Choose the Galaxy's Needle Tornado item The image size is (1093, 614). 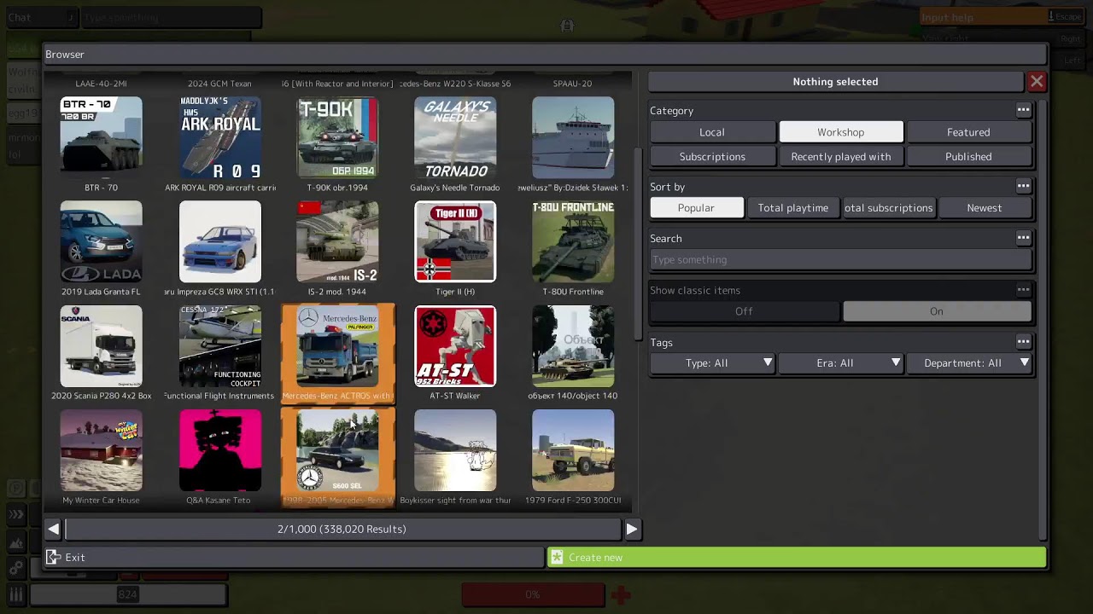(x=455, y=137)
